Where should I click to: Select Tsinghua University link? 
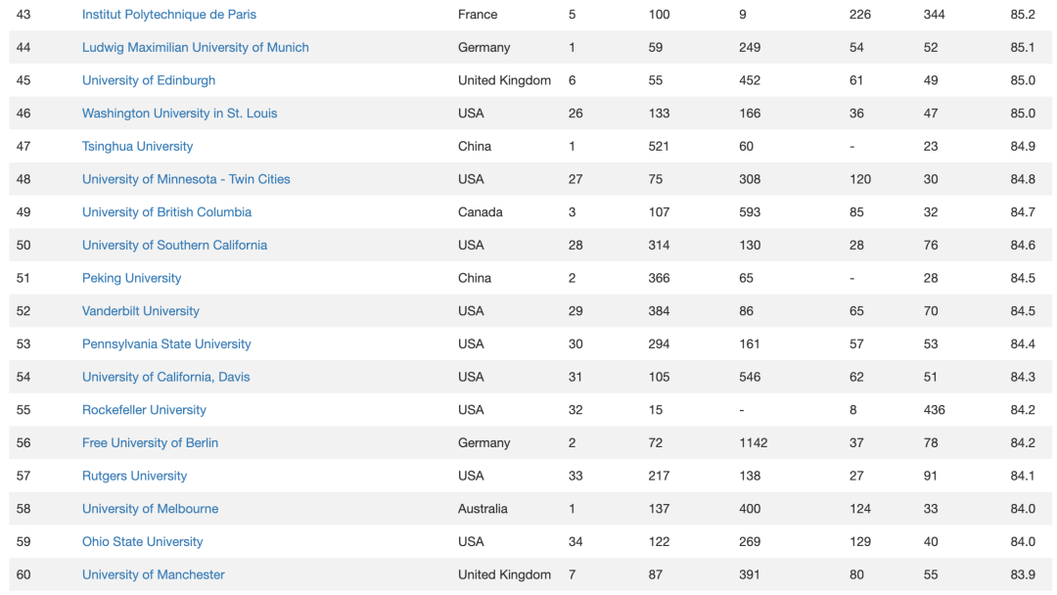tap(138, 146)
